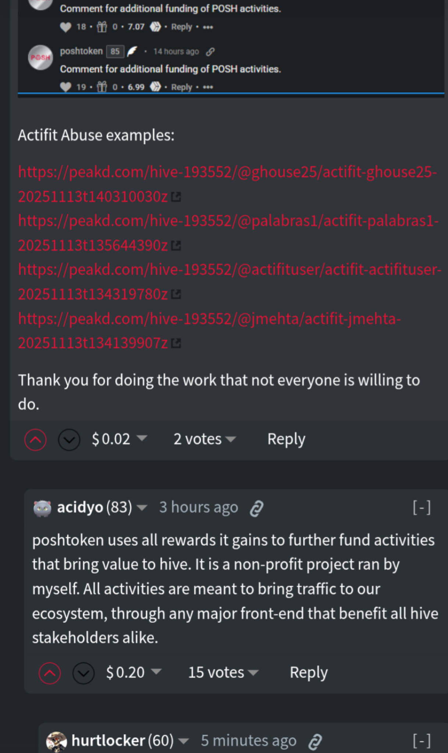This screenshot has width=448, height=753.
Task: Upvote the Actifit Abuse examples comment
Action: [x=35, y=439]
